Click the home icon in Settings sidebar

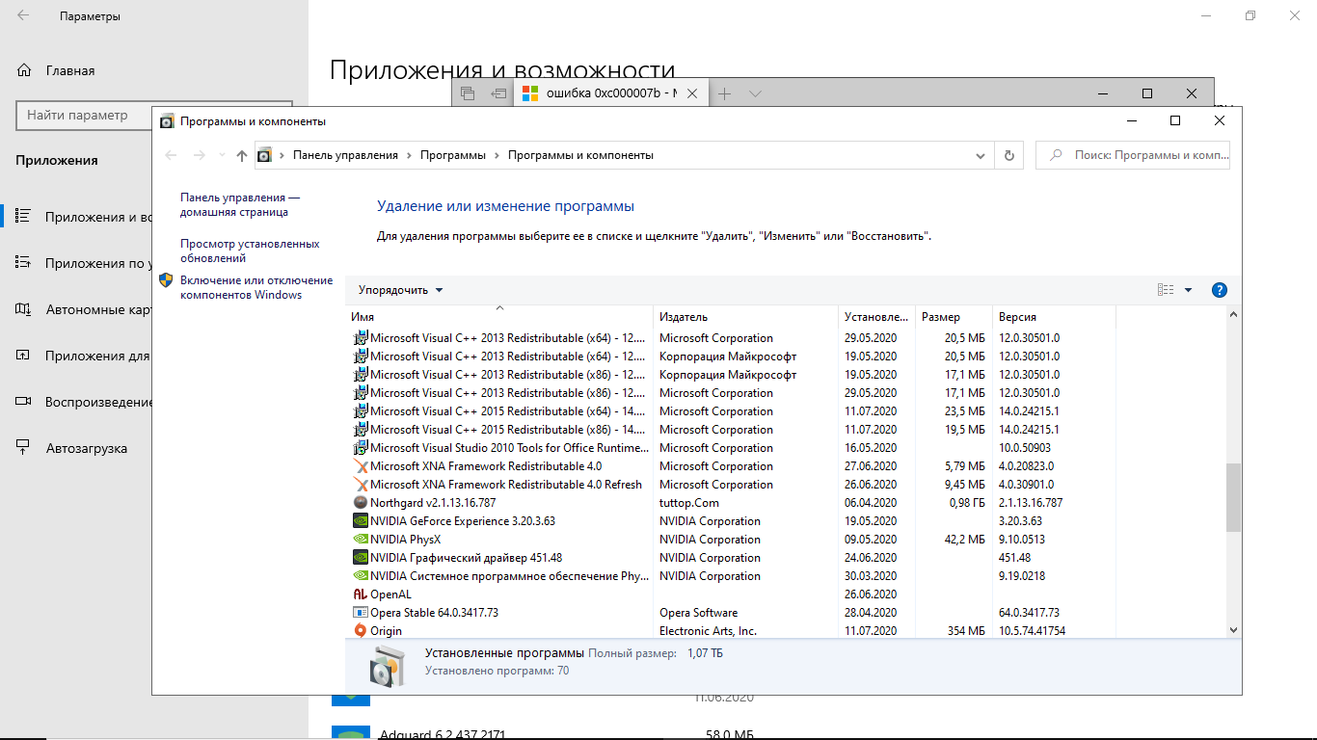click(24, 70)
